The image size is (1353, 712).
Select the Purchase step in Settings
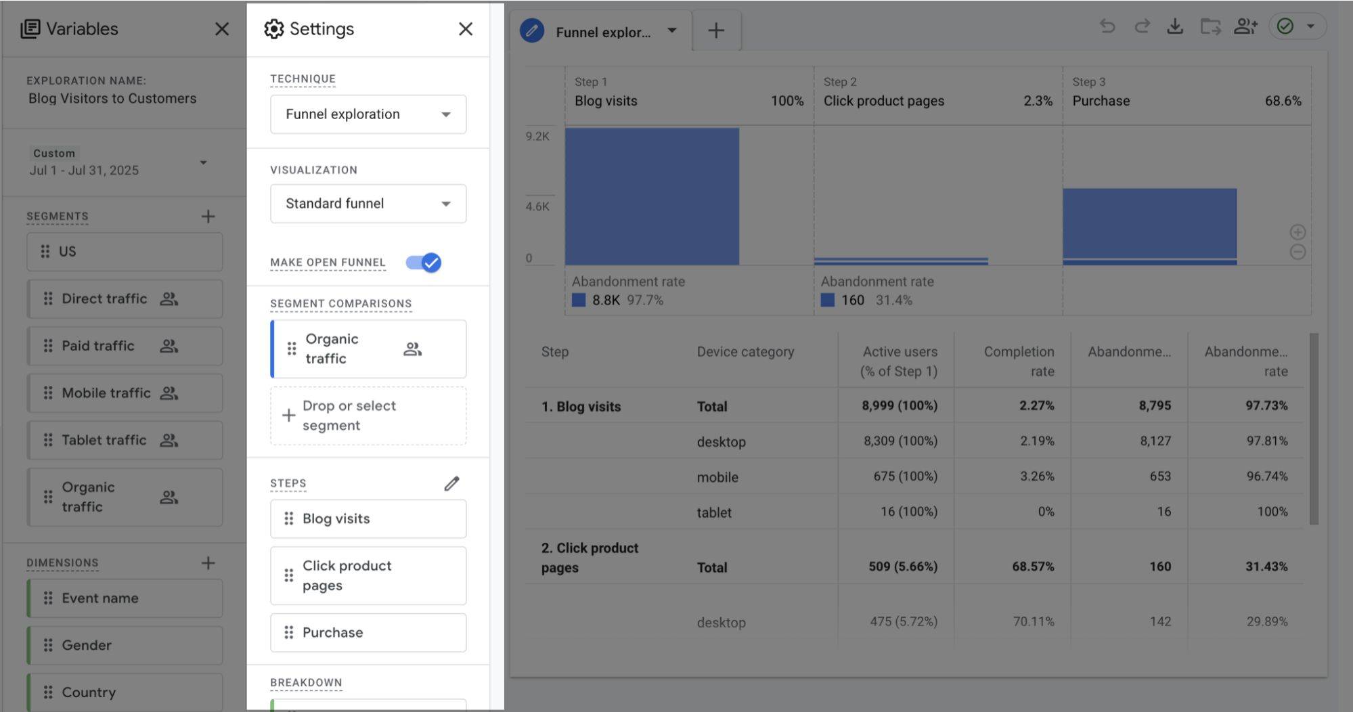[x=368, y=632]
